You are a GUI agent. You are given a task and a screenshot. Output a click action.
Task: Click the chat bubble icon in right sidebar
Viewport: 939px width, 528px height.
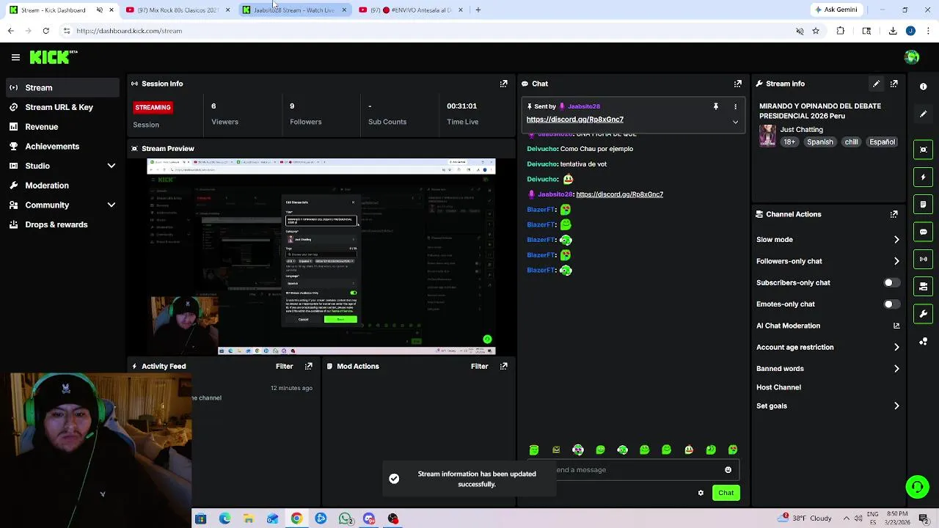pyautogui.click(x=924, y=232)
